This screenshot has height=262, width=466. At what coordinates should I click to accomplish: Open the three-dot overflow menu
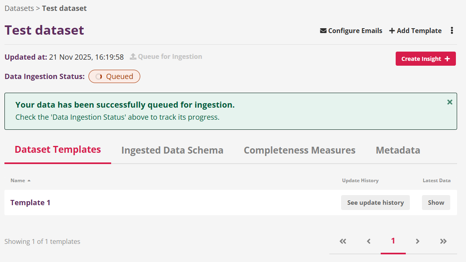(x=452, y=30)
